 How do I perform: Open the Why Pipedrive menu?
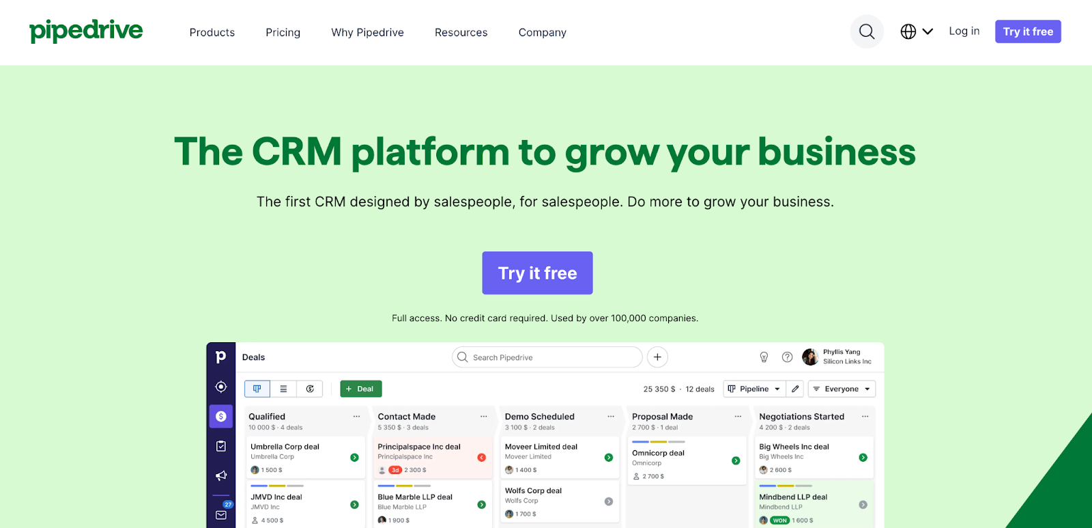(367, 32)
